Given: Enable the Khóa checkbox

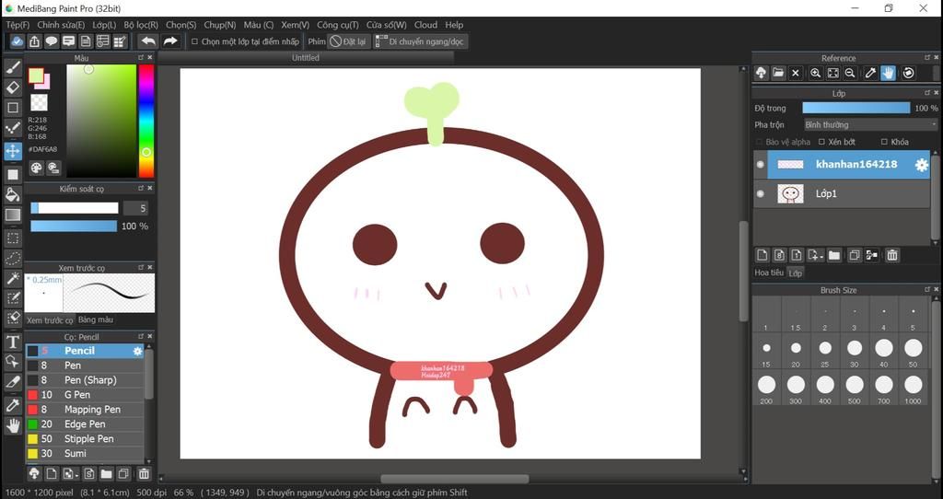Looking at the screenshot, I should click(x=884, y=142).
